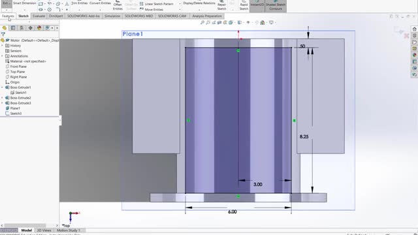Viewport: 418px width, 235px height.
Task: Expand the Boss-Extrude3 node
Action: coord(2,103)
